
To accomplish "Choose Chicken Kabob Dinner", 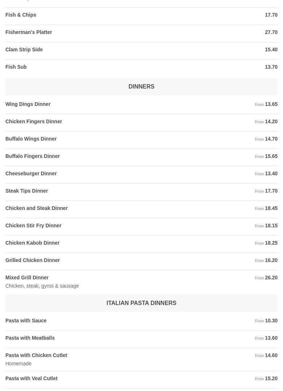I will tap(32, 243).
